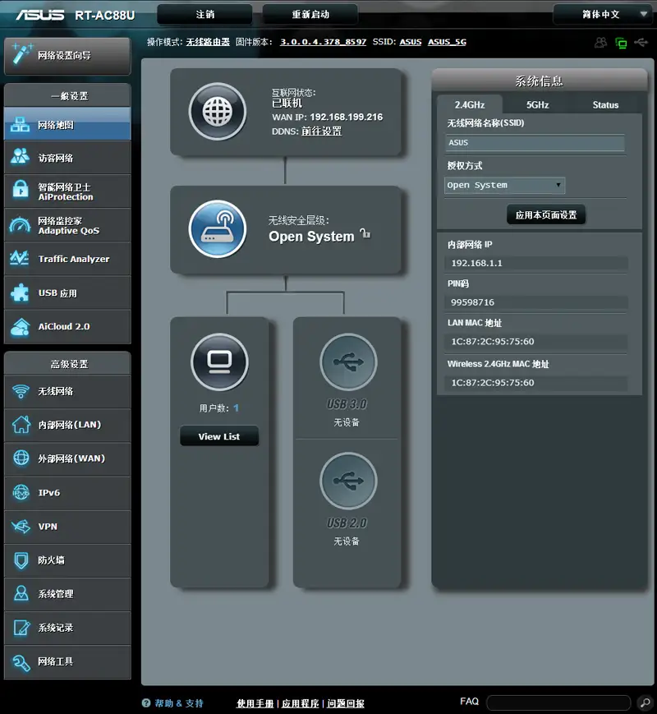Click the PIN code 99598716 value
This screenshot has height=714, width=657.
pyautogui.click(x=472, y=302)
